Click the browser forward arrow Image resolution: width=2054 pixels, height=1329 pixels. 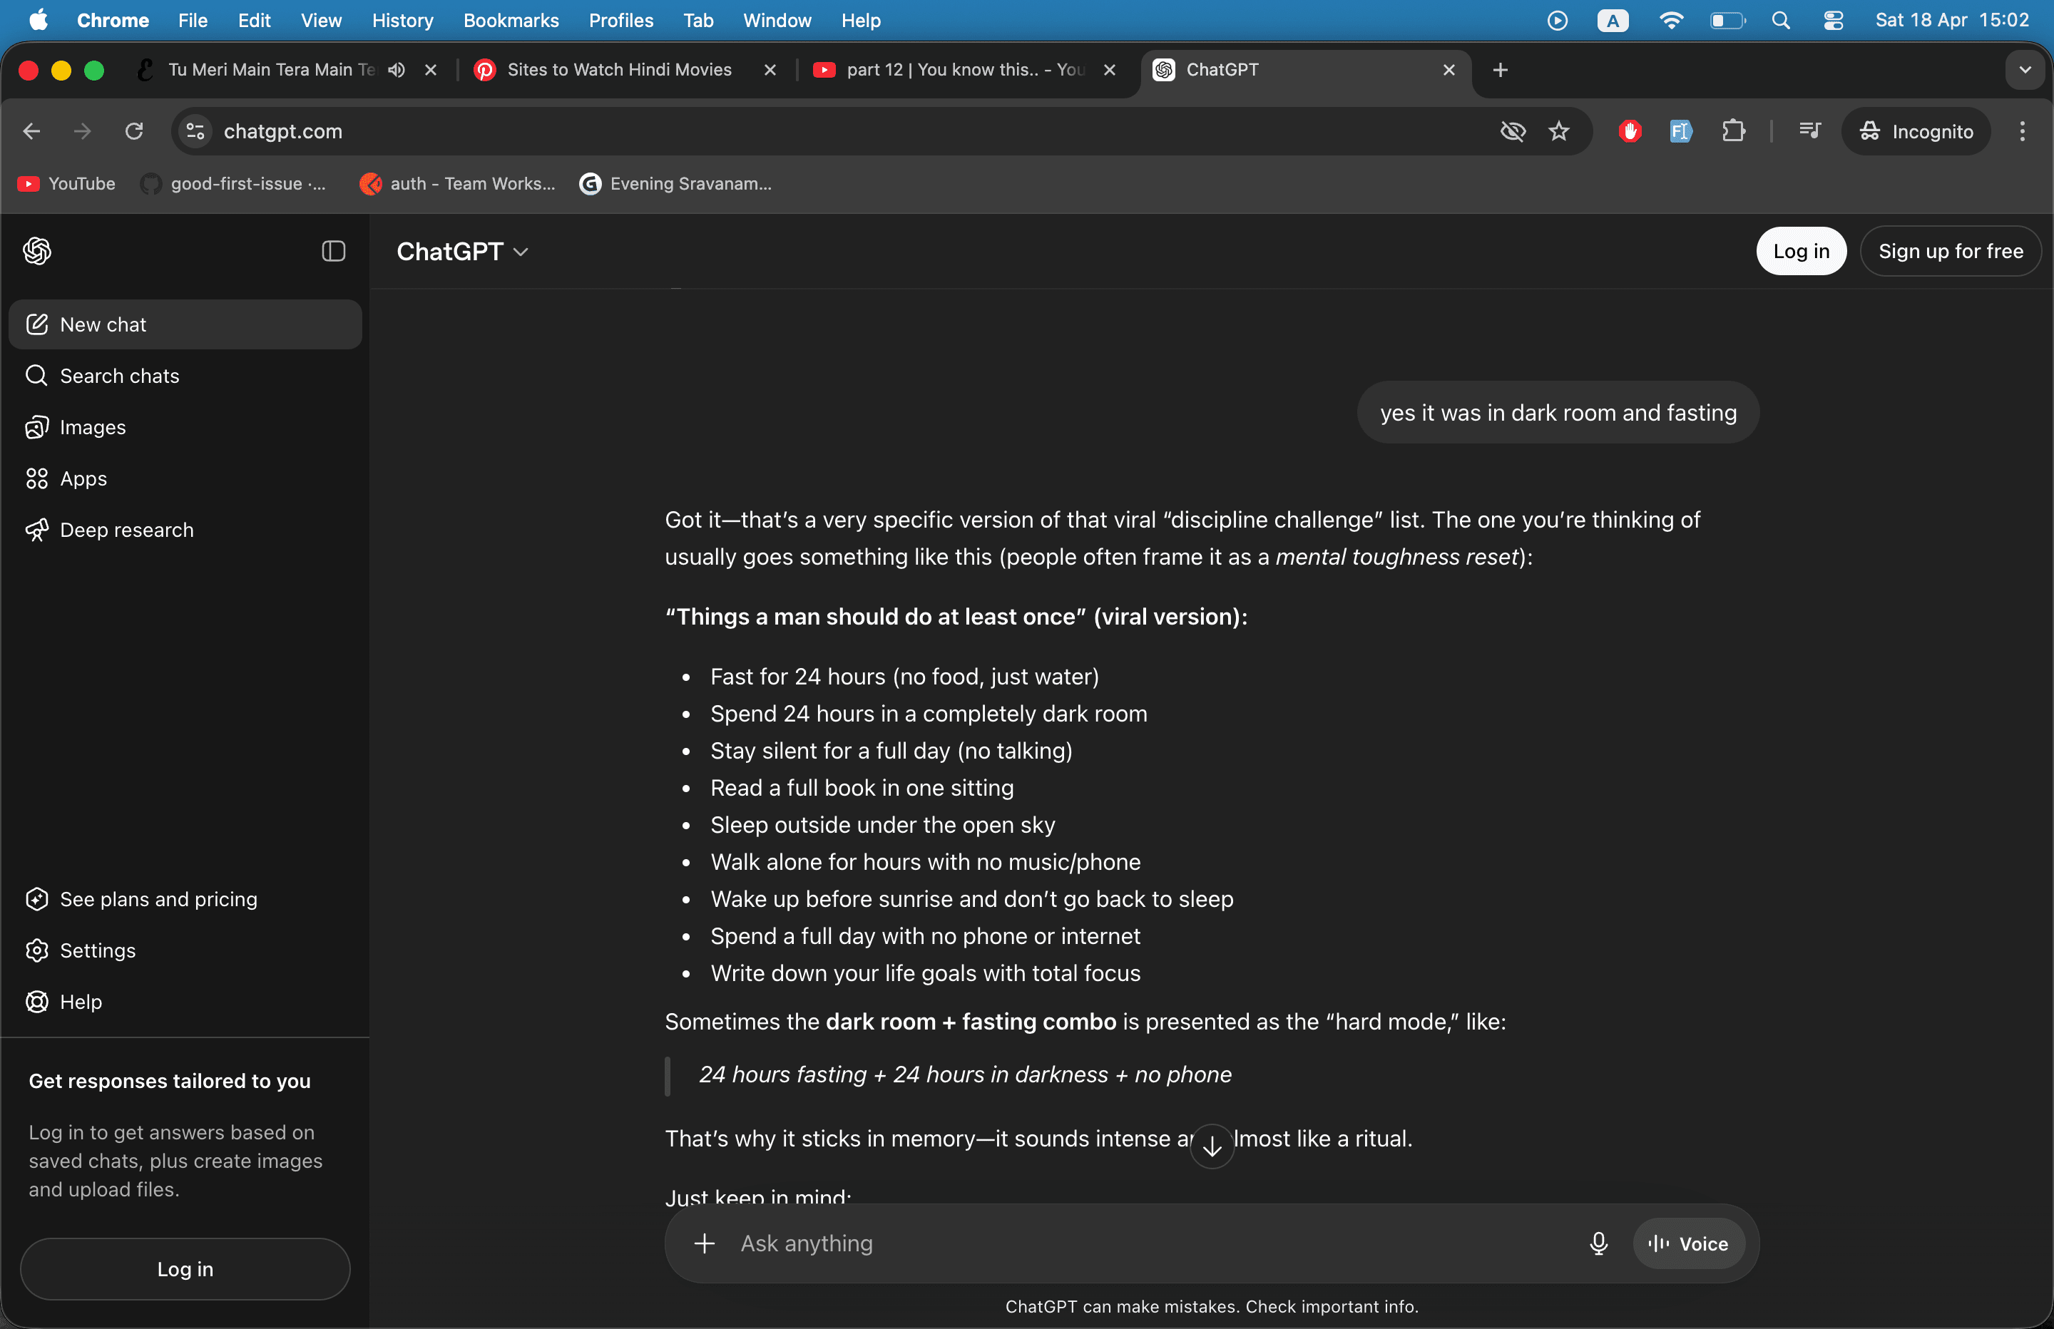click(x=83, y=131)
